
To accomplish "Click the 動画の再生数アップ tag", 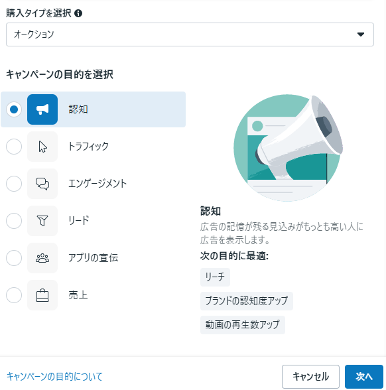I will click(243, 325).
